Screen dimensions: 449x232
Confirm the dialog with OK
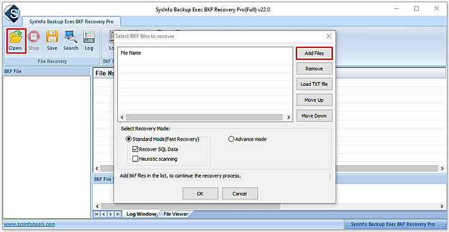(200, 194)
